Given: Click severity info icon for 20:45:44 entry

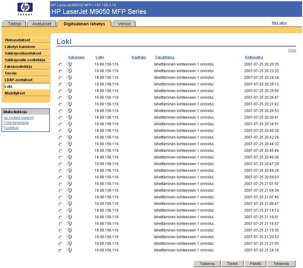Looking at the screenshot, I should click(69, 151).
